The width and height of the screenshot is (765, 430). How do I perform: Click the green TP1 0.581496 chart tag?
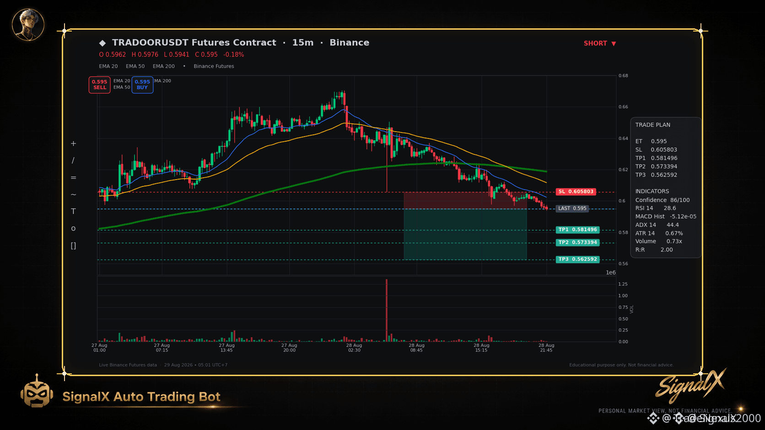578,230
